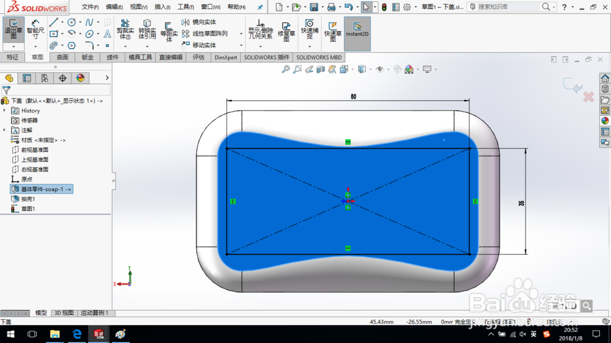Screen dimensions: 611x343
Task: Switch to the 3D 视图 bottom tab
Action: [64, 312]
